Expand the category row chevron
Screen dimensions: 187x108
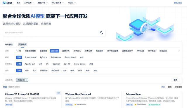(x=179, y=51)
